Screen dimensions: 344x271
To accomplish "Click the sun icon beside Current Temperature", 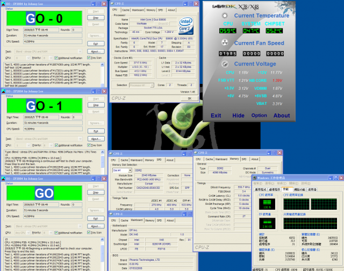I will [x=225, y=16].
